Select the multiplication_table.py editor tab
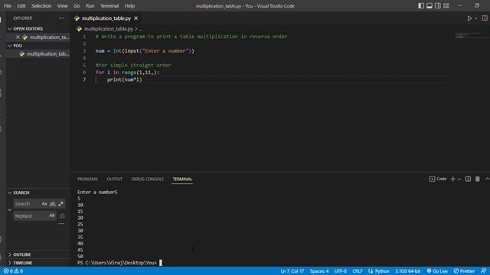This screenshot has width=490, height=275. coord(106,18)
